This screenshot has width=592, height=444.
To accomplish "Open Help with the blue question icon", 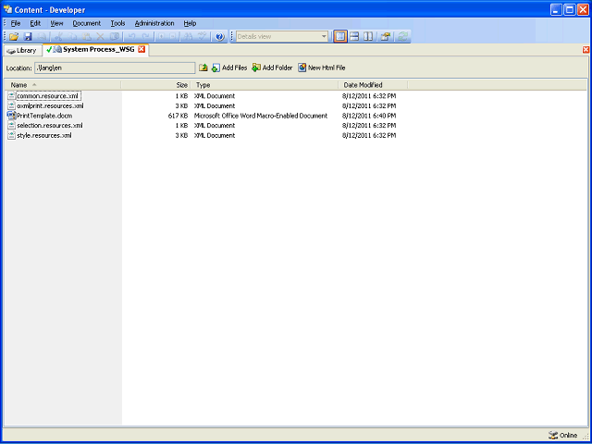I will [x=220, y=37].
